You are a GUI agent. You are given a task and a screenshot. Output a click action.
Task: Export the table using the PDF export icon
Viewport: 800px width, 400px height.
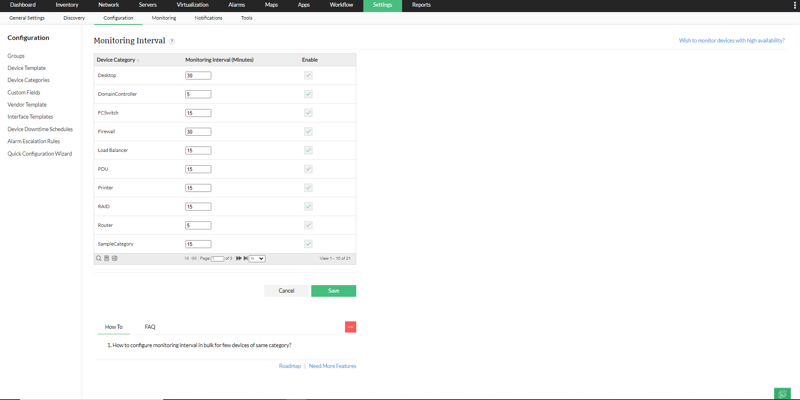[107, 258]
